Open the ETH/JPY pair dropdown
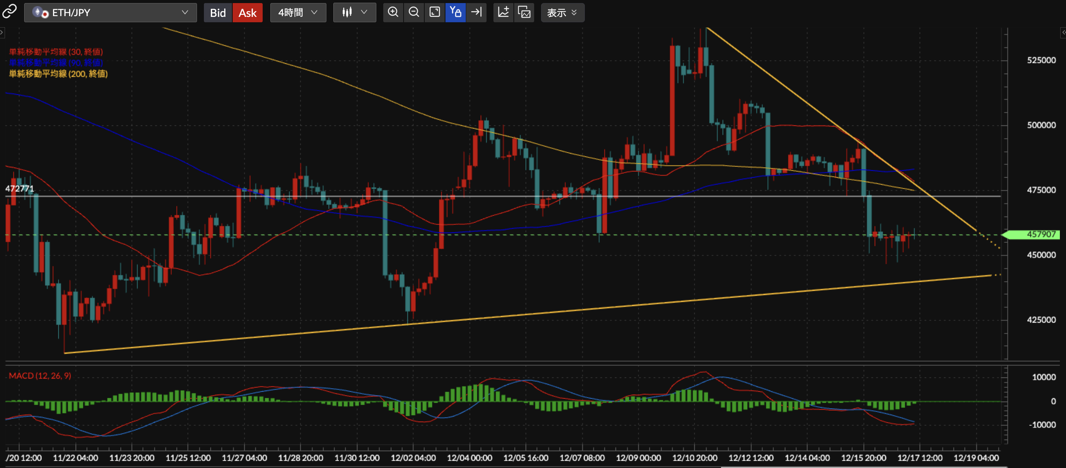This screenshot has height=468, width=1066. tap(110, 13)
